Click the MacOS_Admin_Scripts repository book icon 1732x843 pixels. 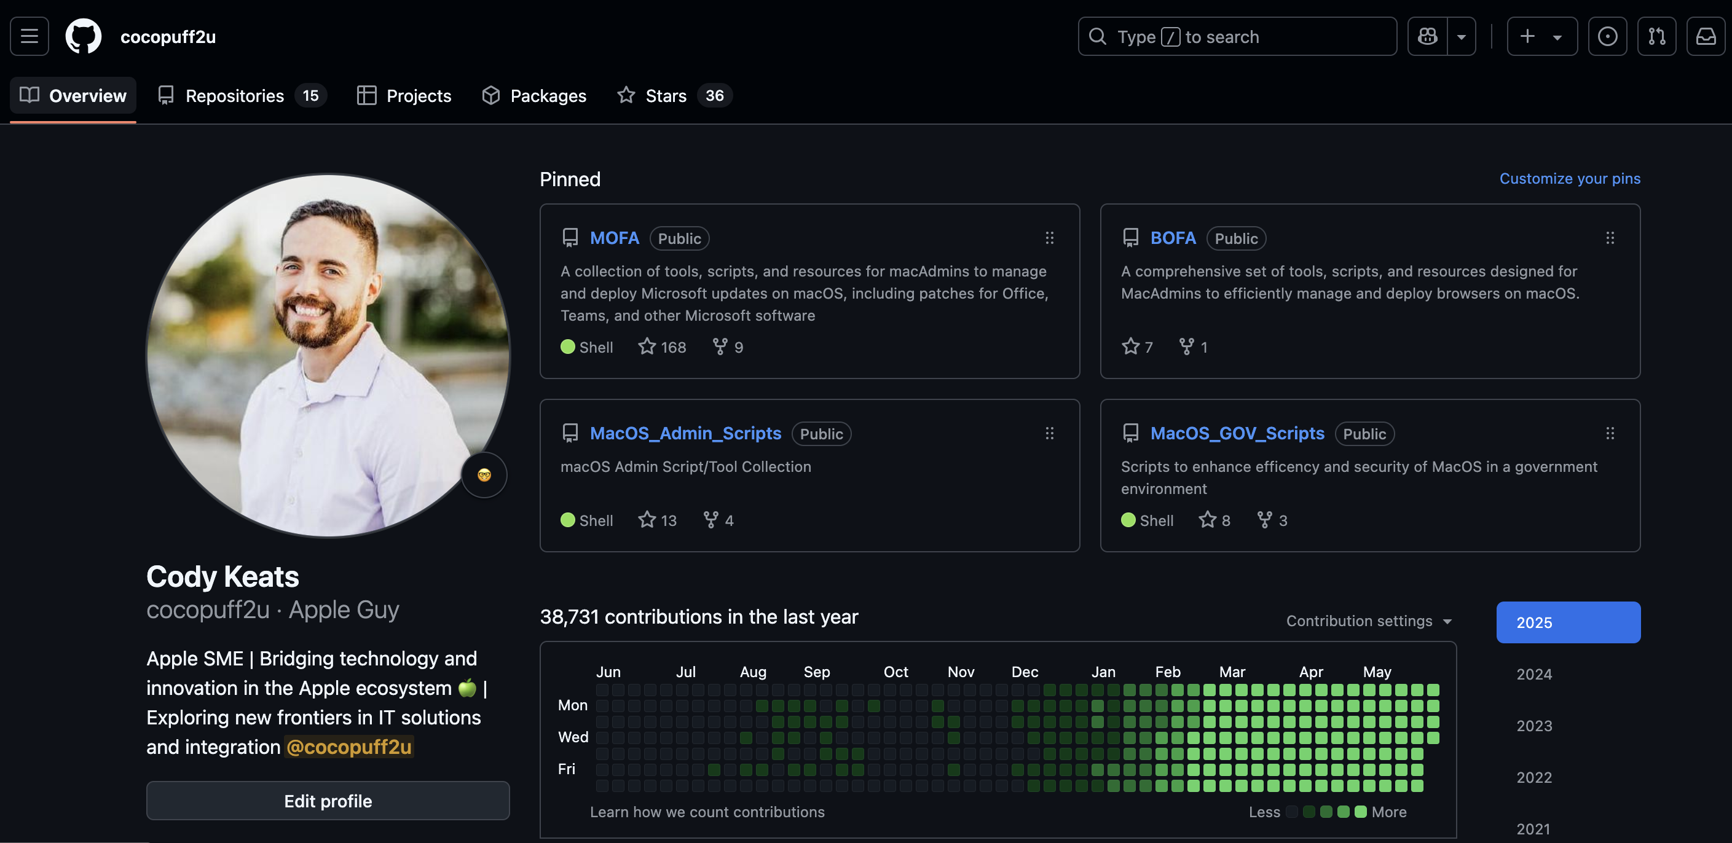point(570,434)
